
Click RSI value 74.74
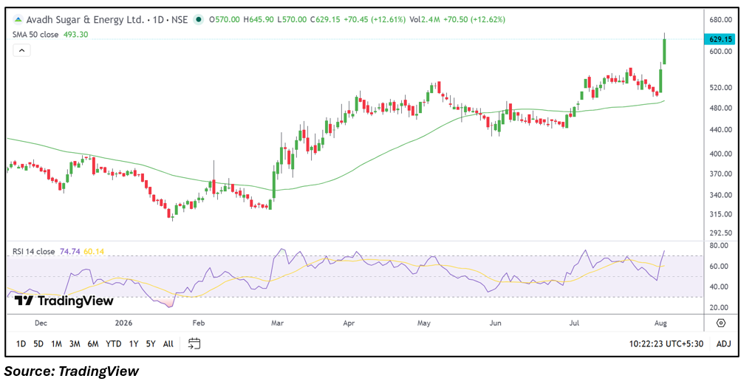coord(70,251)
